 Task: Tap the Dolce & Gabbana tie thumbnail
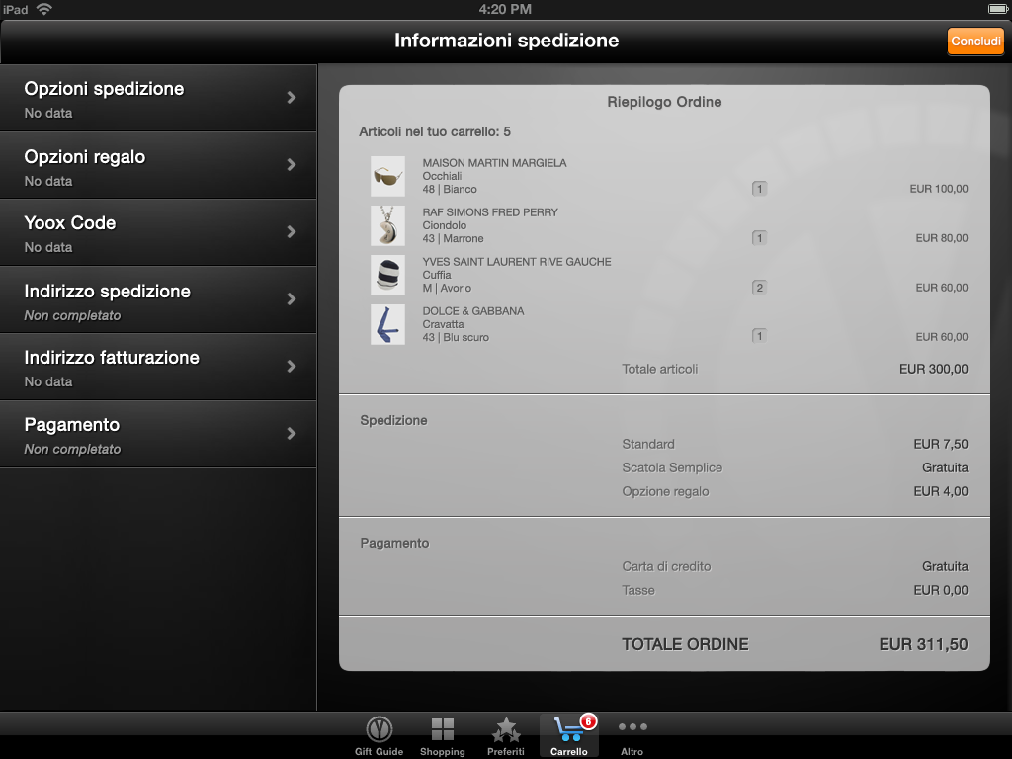coord(387,324)
